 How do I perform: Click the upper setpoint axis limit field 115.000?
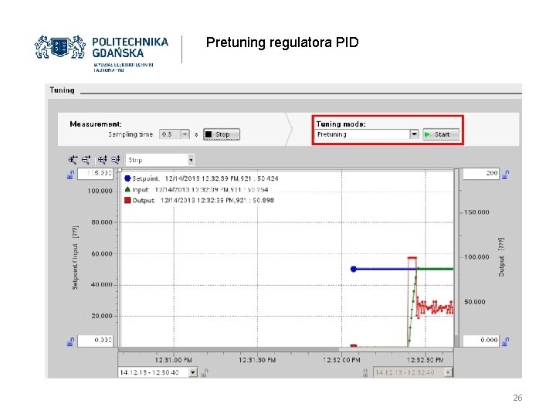pos(96,174)
